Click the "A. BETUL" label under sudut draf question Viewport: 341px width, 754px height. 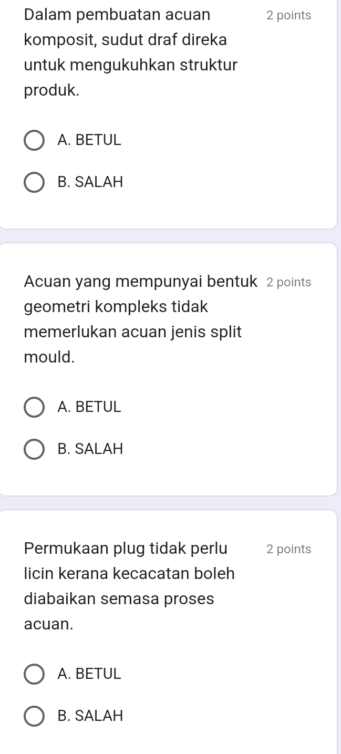tap(89, 140)
